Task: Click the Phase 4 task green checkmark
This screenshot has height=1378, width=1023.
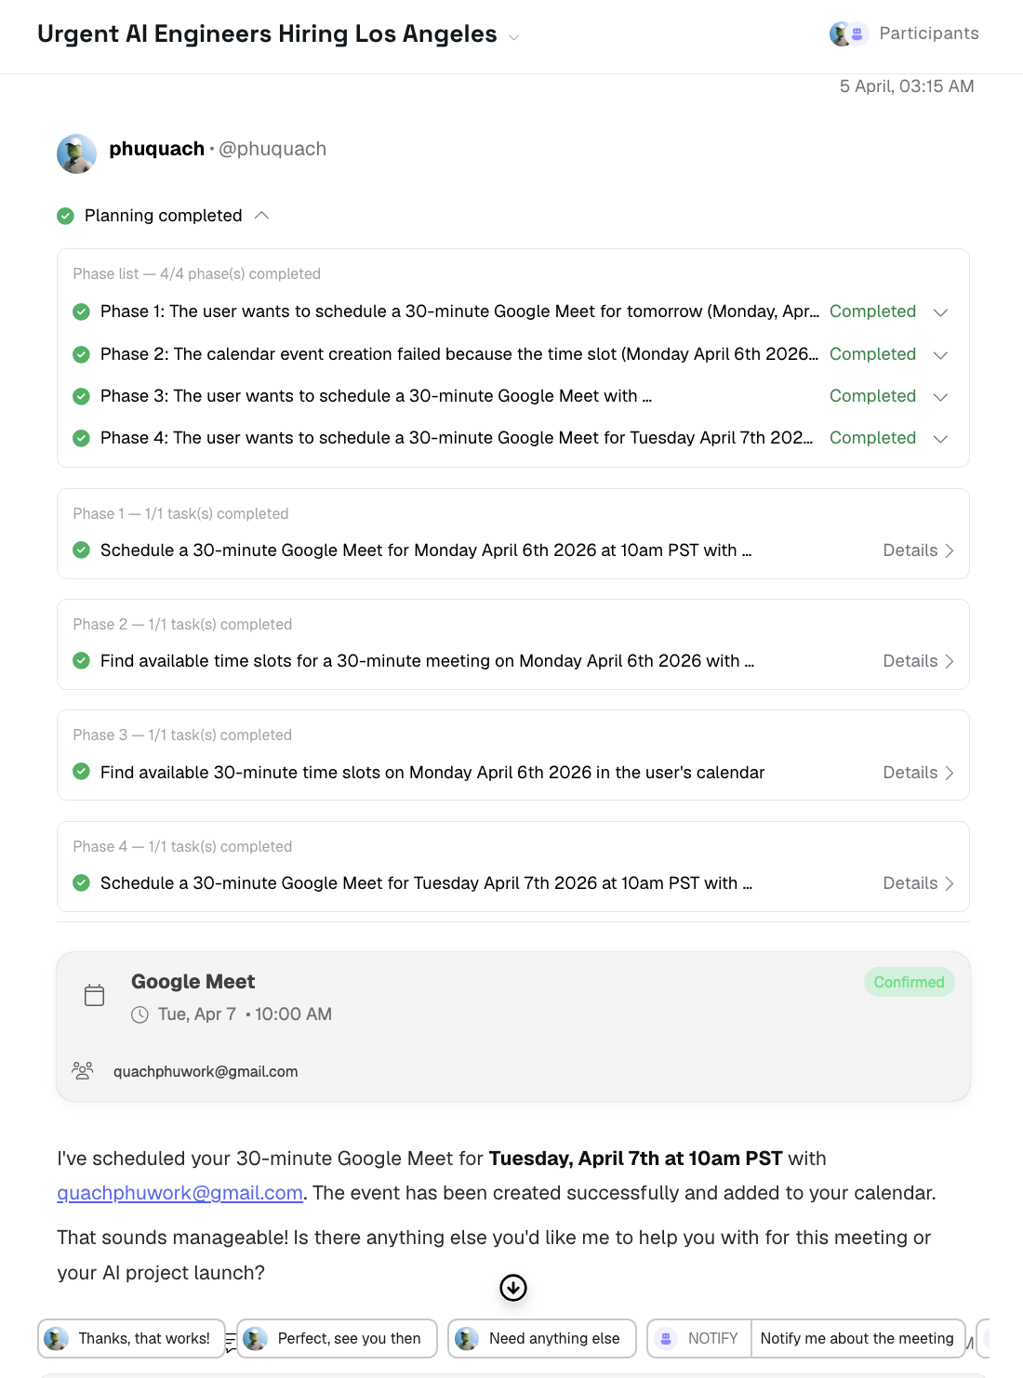Action: click(x=81, y=883)
